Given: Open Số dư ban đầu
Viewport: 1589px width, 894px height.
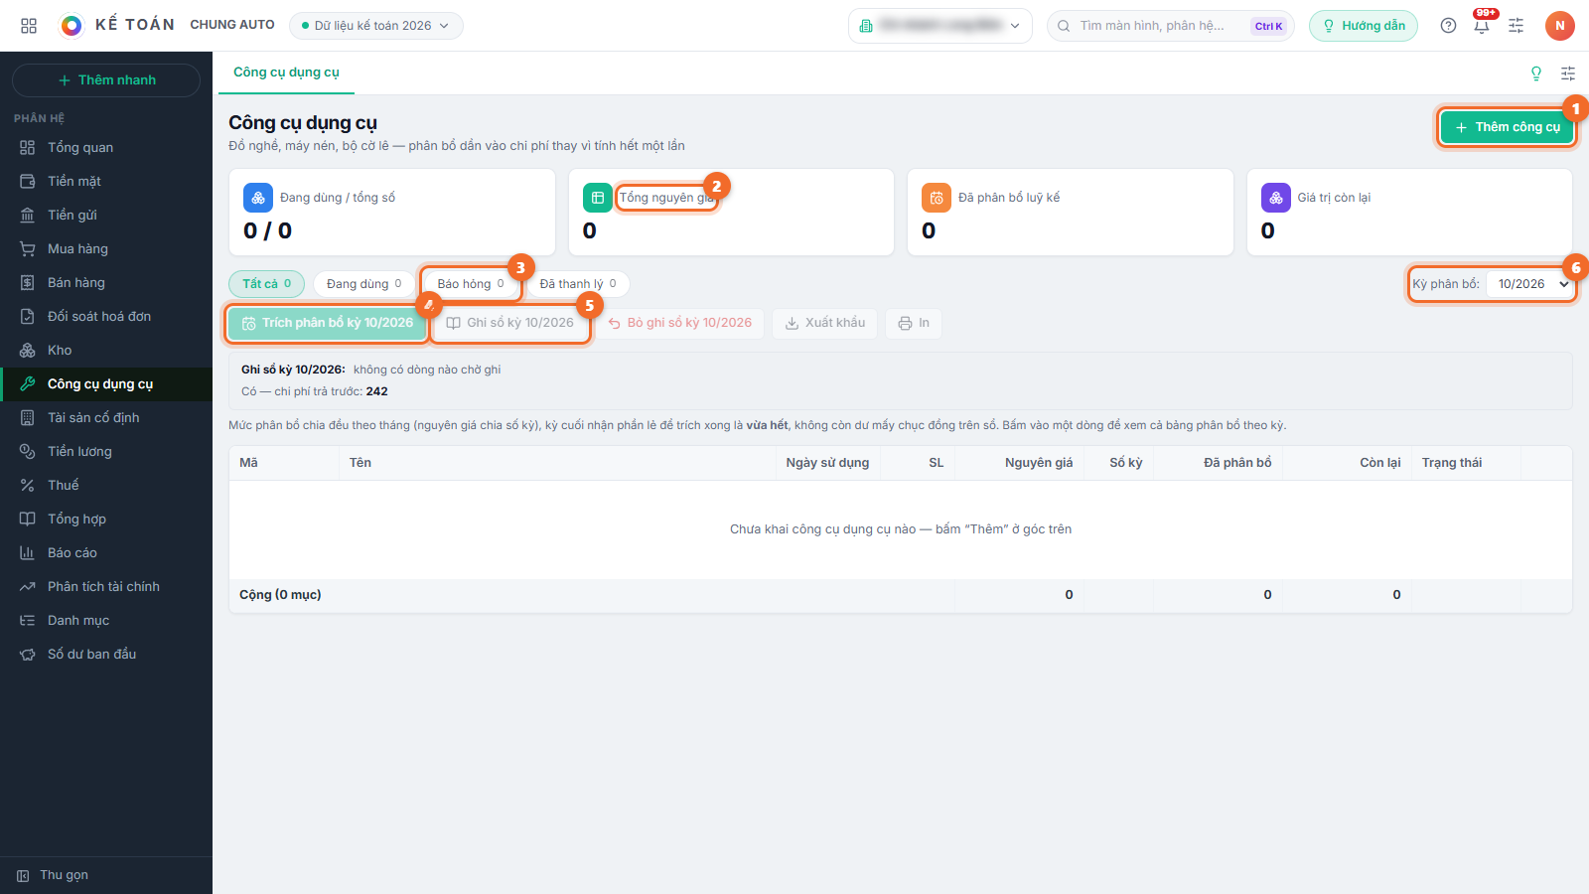Looking at the screenshot, I should [x=106, y=654].
